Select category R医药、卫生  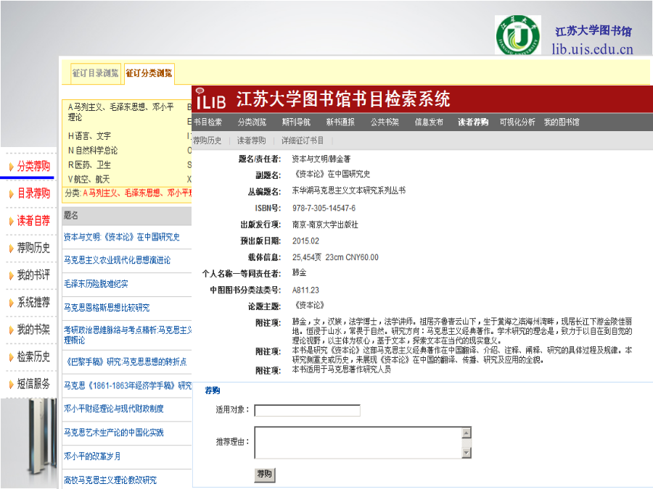[x=89, y=165]
